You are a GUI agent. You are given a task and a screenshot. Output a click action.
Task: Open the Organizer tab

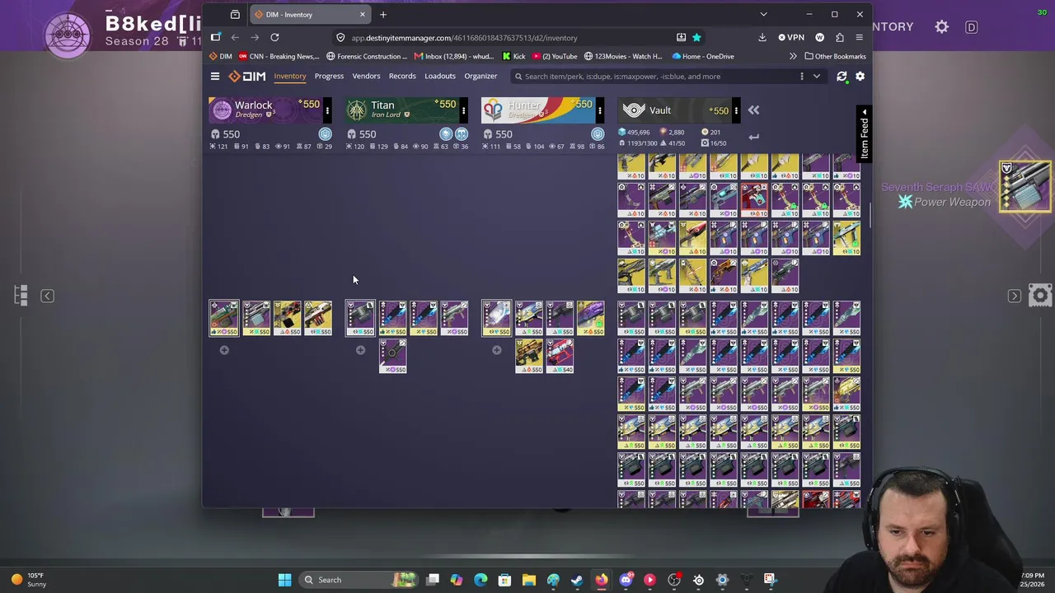(x=481, y=77)
